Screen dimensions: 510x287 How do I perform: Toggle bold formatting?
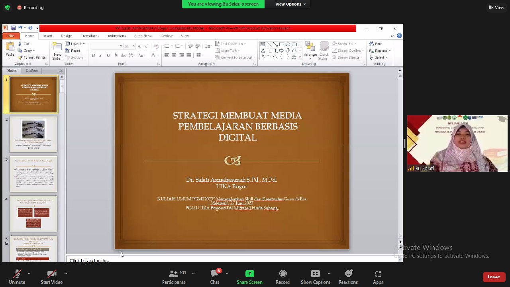[93, 55]
